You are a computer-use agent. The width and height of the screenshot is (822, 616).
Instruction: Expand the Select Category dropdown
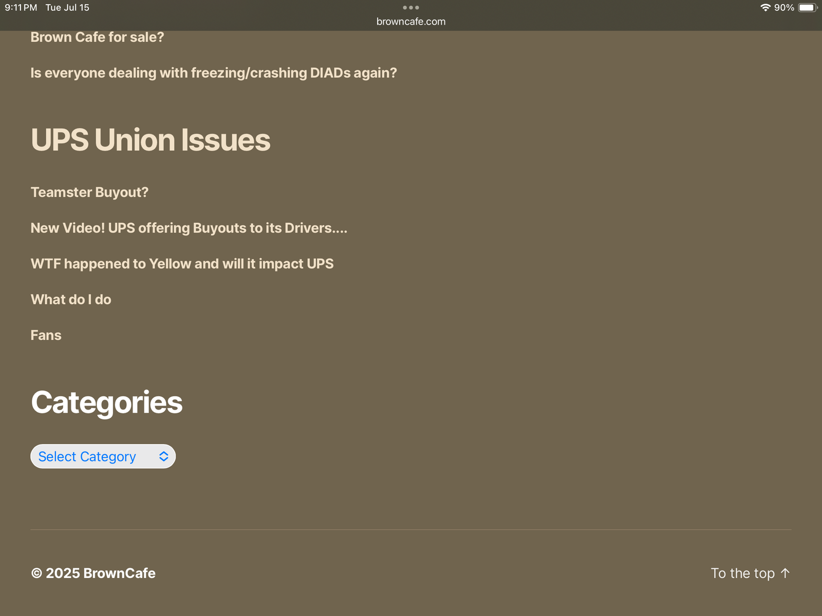103,456
